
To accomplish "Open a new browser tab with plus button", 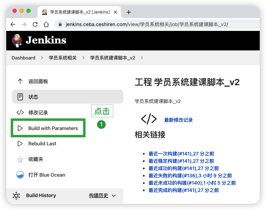I will point(129,12).
